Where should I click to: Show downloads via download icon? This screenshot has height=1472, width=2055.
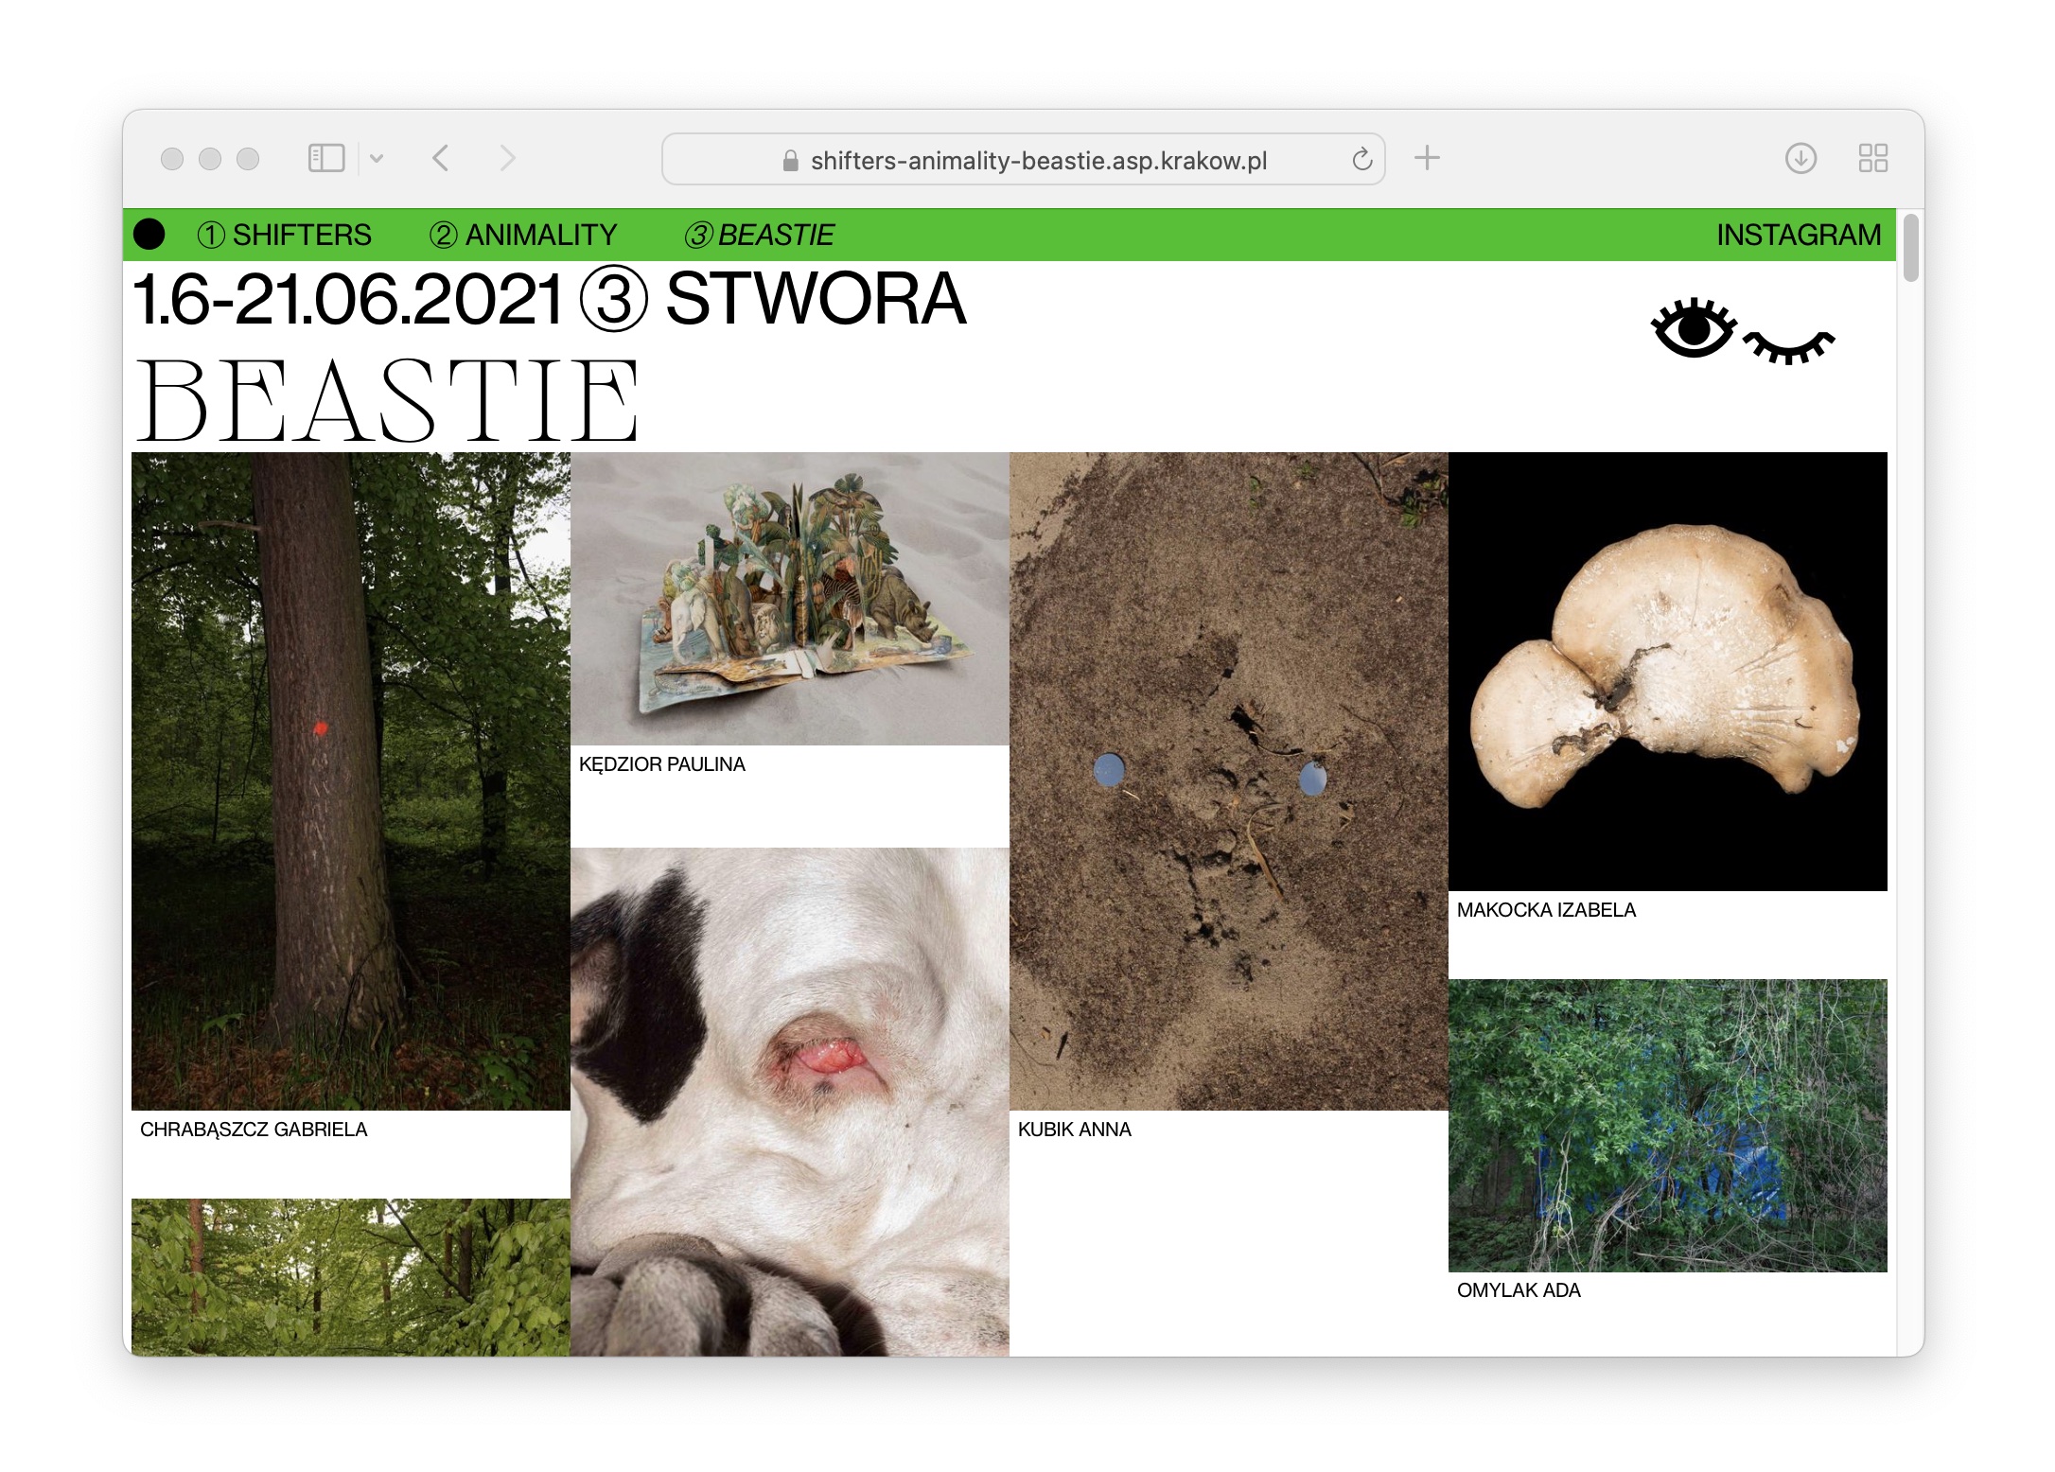pyautogui.click(x=1800, y=158)
